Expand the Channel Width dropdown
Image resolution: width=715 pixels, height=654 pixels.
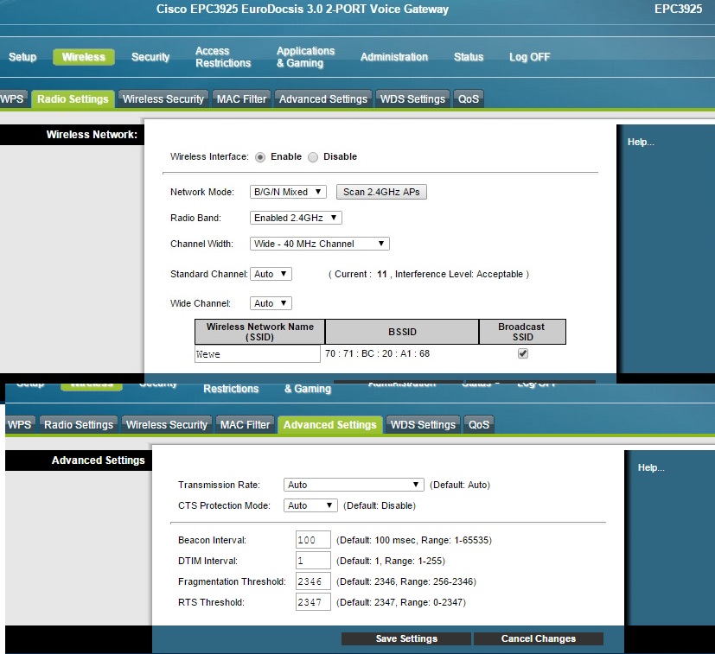[x=319, y=244]
